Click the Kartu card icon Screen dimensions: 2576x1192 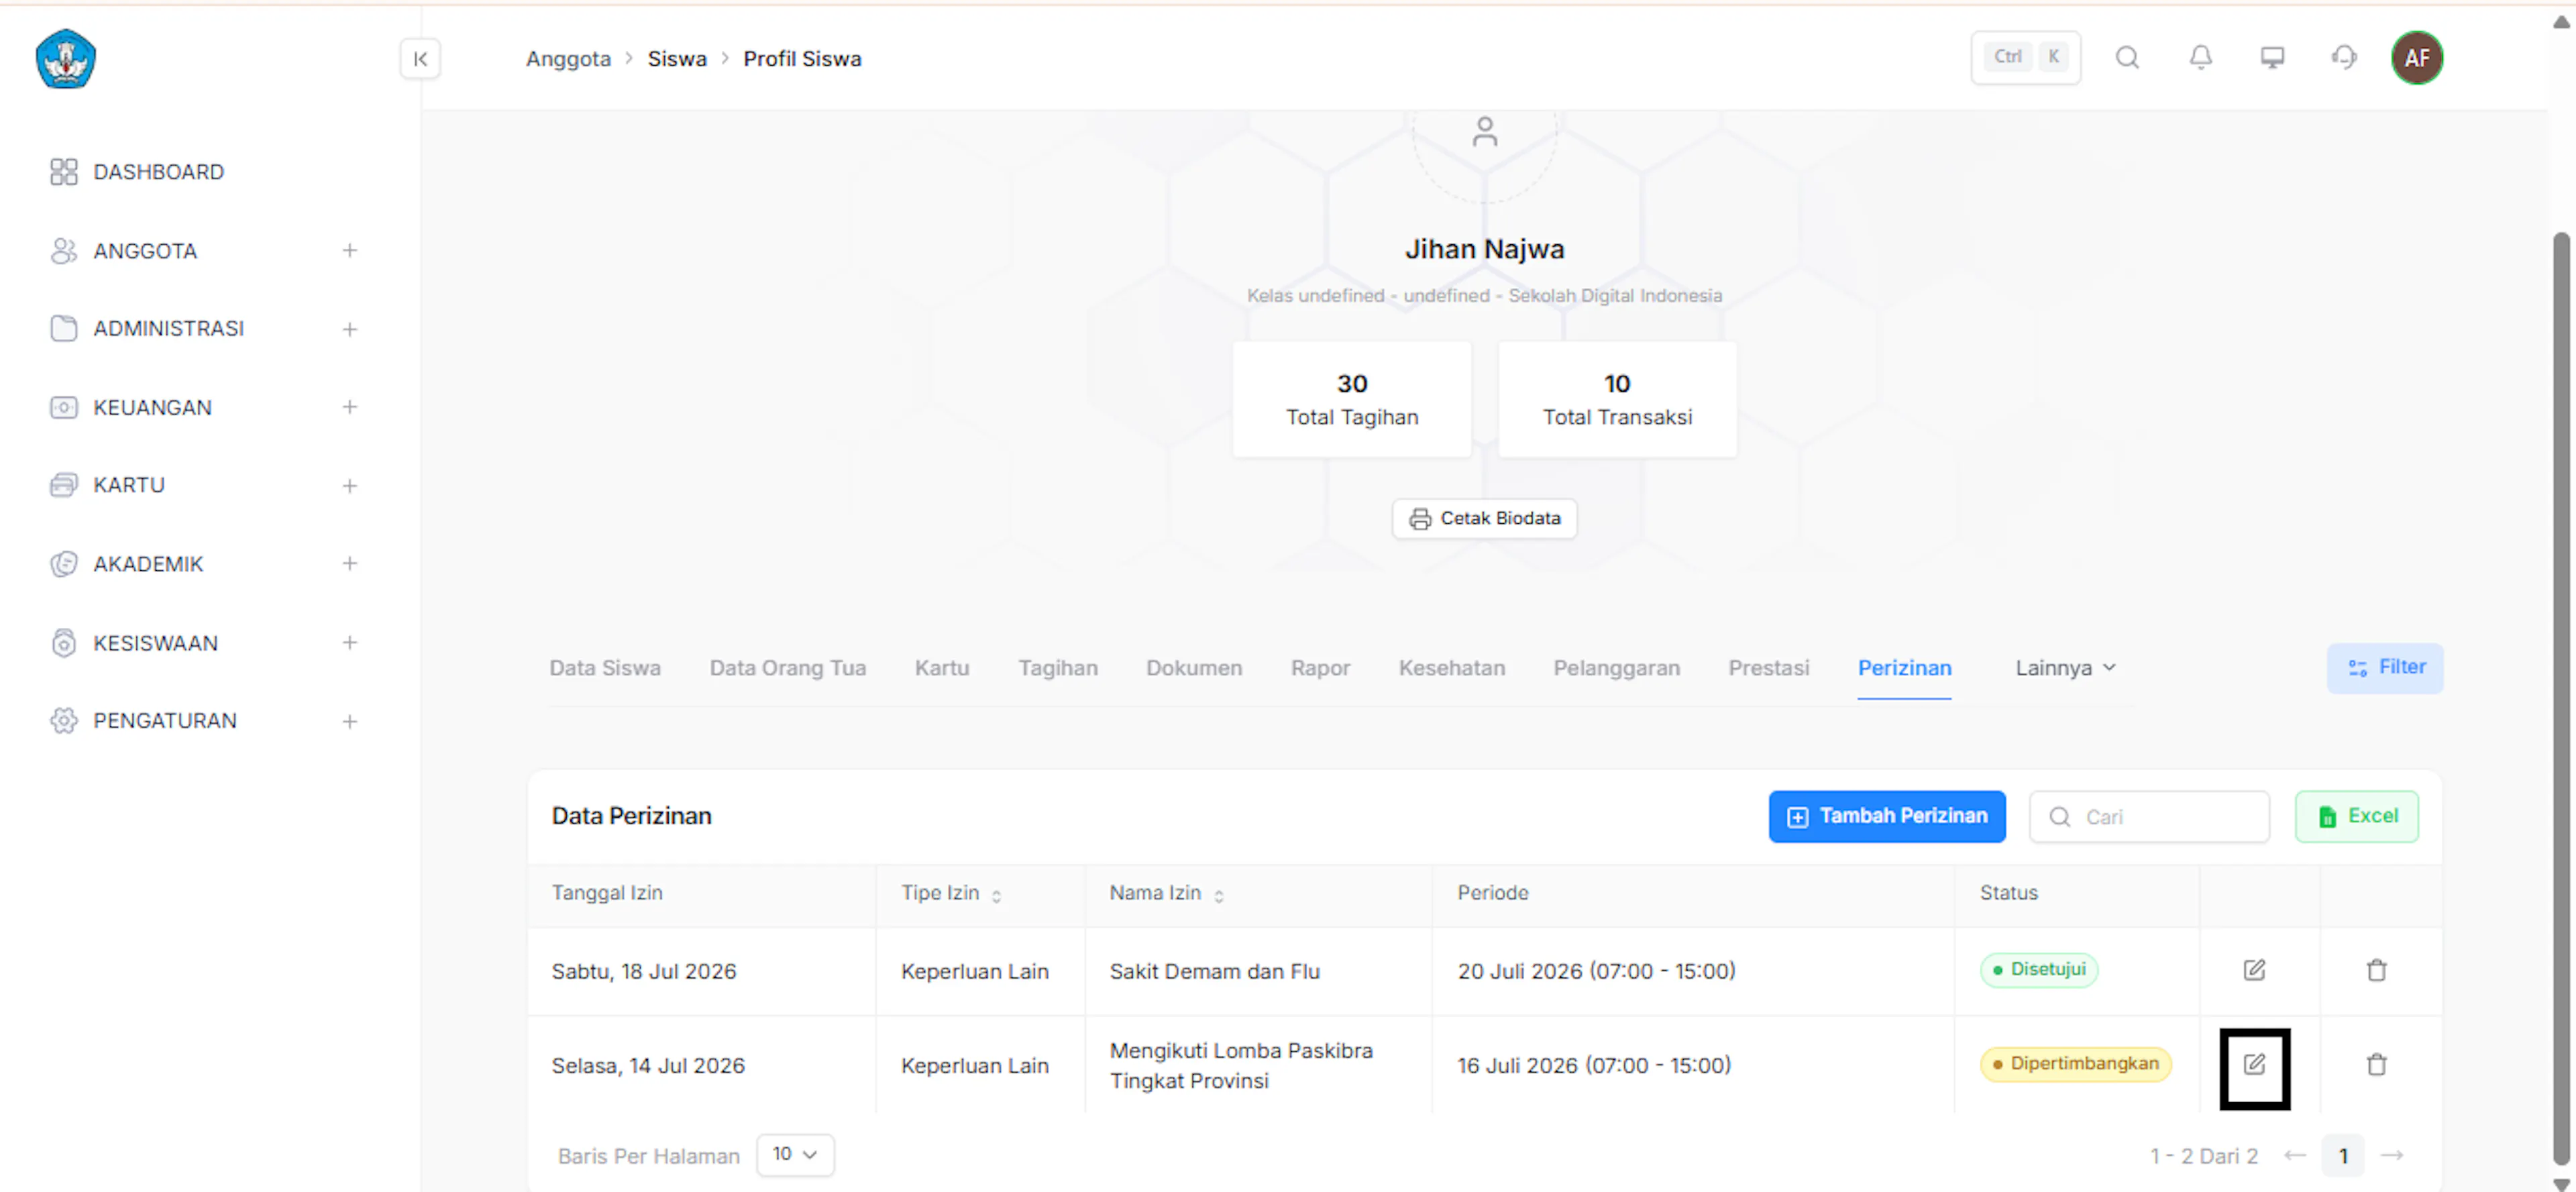[63, 486]
